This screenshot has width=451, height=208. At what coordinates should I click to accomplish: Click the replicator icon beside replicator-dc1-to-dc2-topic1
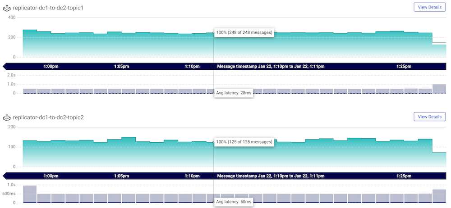coord(7,8)
